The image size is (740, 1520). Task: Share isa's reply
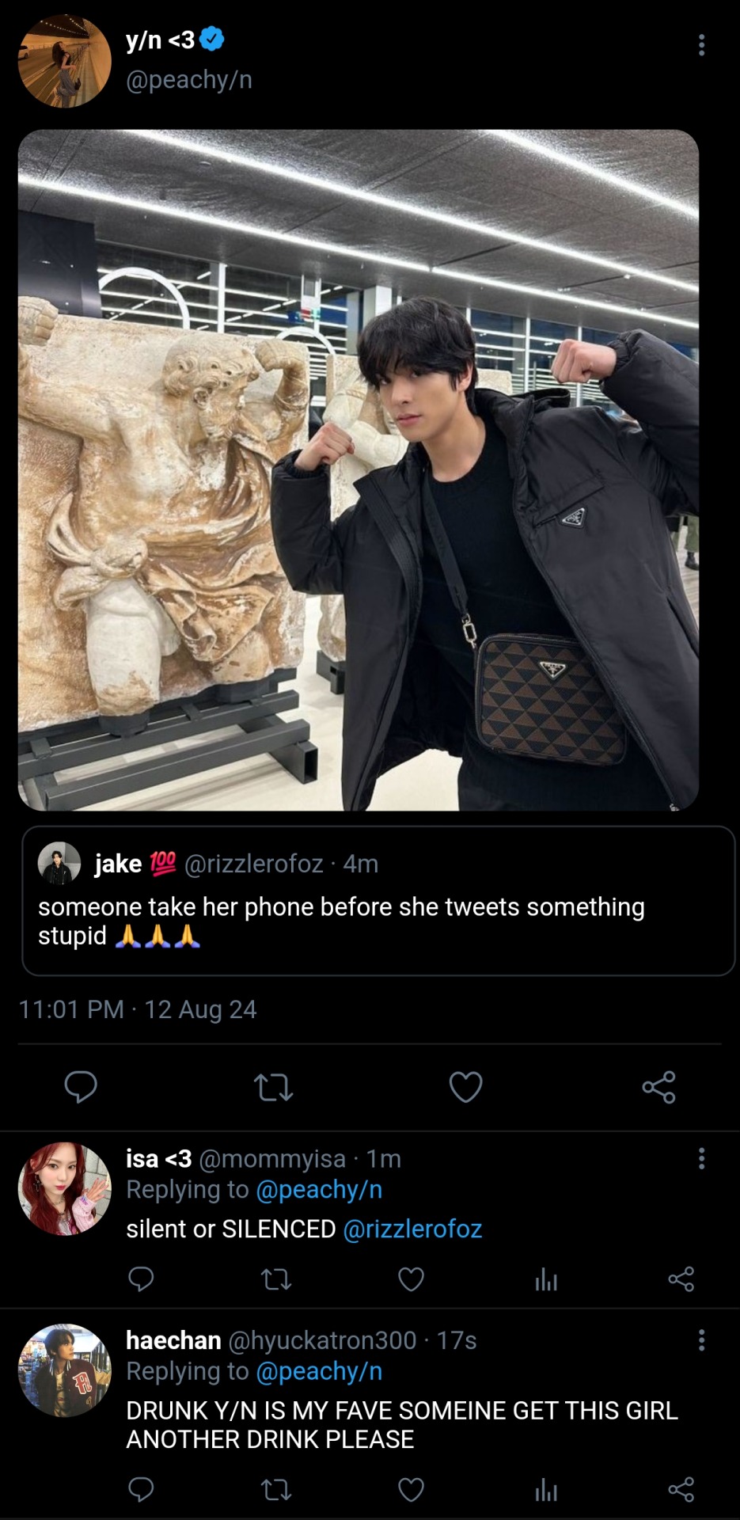tap(681, 1279)
